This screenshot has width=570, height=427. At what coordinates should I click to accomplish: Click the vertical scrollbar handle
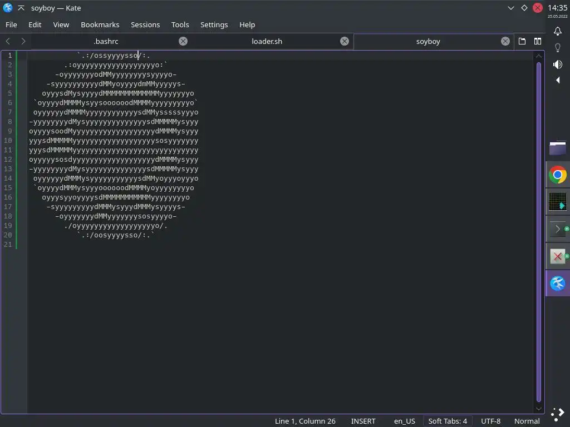coord(539,232)
